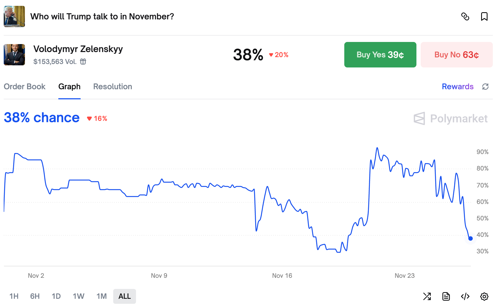Open the document icon below chart
Viewport: 496px width, 307px height.
pyautogui.click(x=446, y=296)
